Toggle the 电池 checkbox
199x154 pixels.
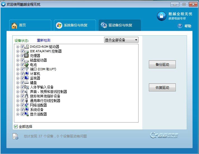tap(22, 65)
